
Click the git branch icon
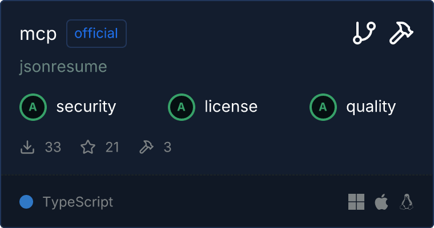point(364,34)
